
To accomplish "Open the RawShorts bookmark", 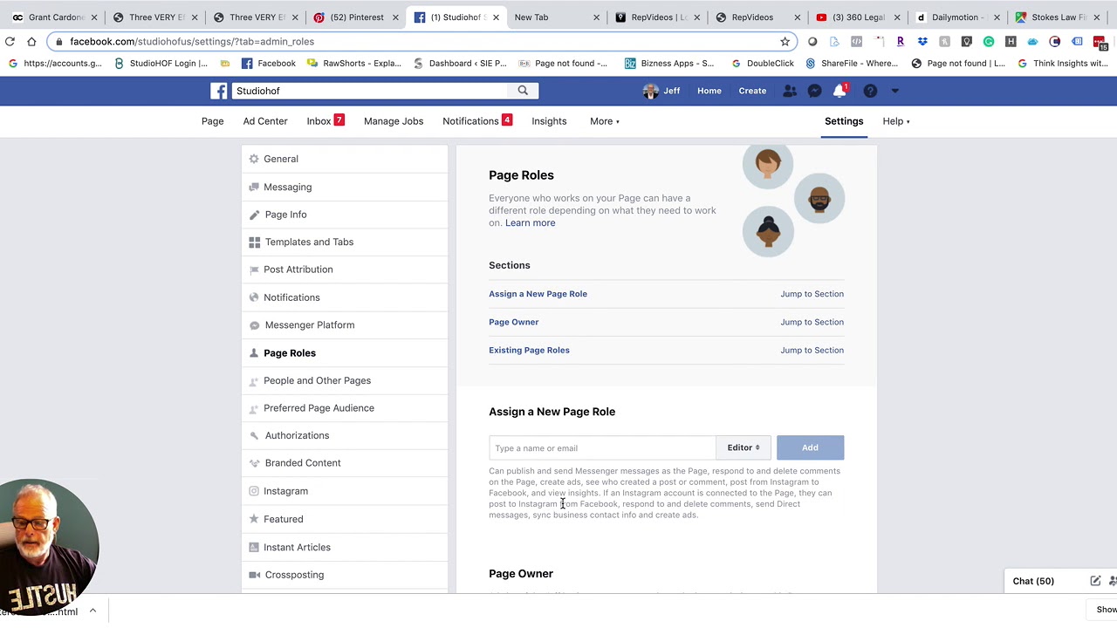I will click(x=353, y=63).
